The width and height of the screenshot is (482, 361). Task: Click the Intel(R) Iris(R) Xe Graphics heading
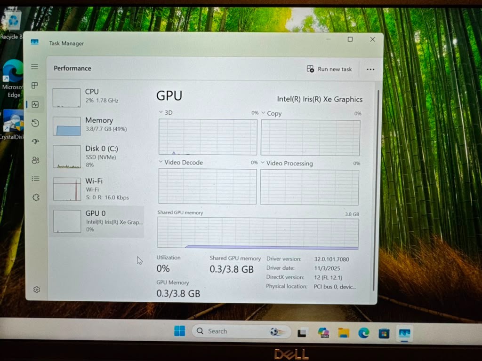(x=320, y=99)
